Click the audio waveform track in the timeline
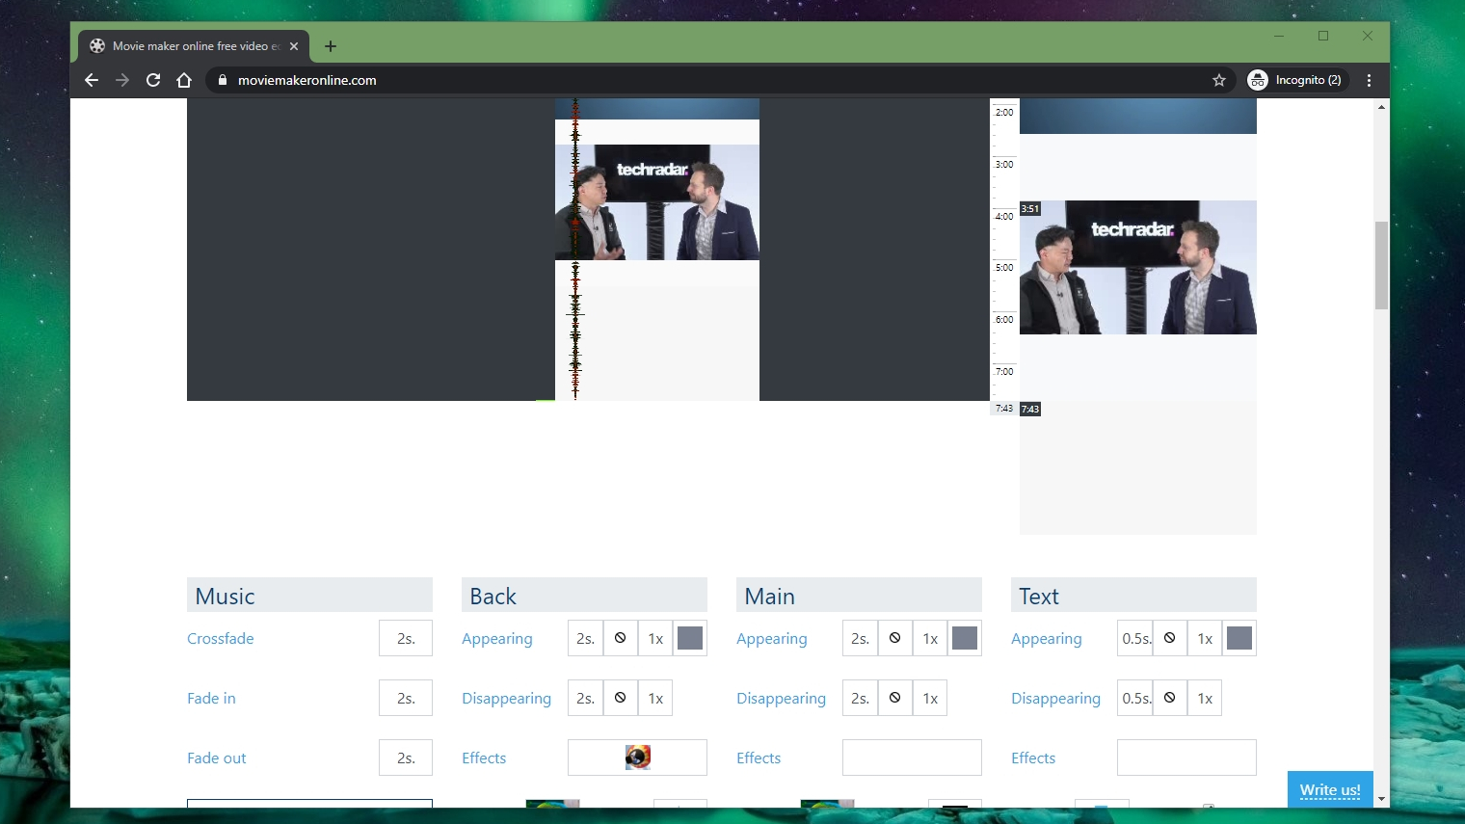This screenshot has height=824, width=1465. pyautogui.click(x=575, y=249)
